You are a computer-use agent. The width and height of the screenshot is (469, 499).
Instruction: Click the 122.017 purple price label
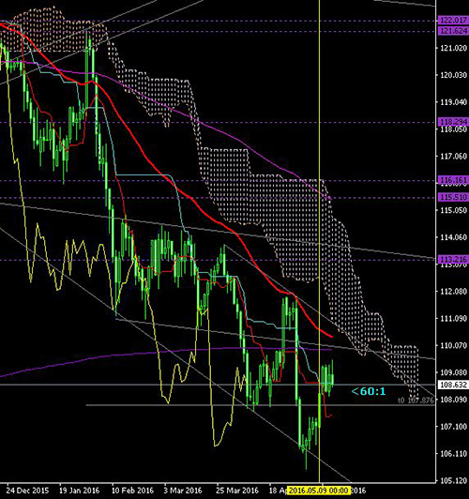click(453, 21)
